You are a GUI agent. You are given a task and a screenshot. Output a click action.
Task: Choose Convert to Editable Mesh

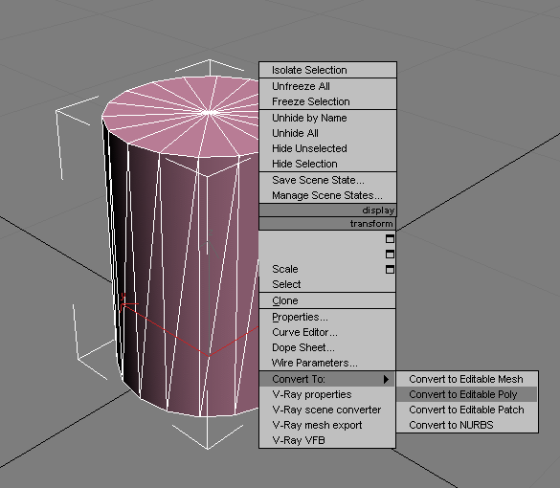[x=466, y=379]
